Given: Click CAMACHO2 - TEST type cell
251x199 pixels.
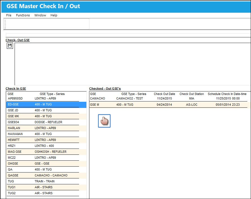Looking at the screenshot, I should pos(130,98).
